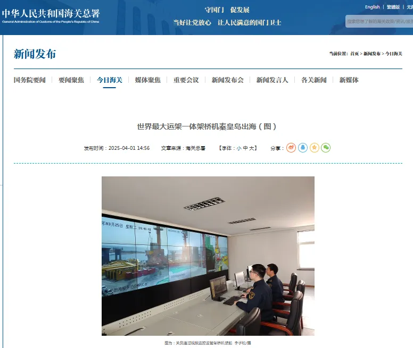413x348 pixels.
Task: Open the 国务院要闻 tab
Action: [29, 80]
